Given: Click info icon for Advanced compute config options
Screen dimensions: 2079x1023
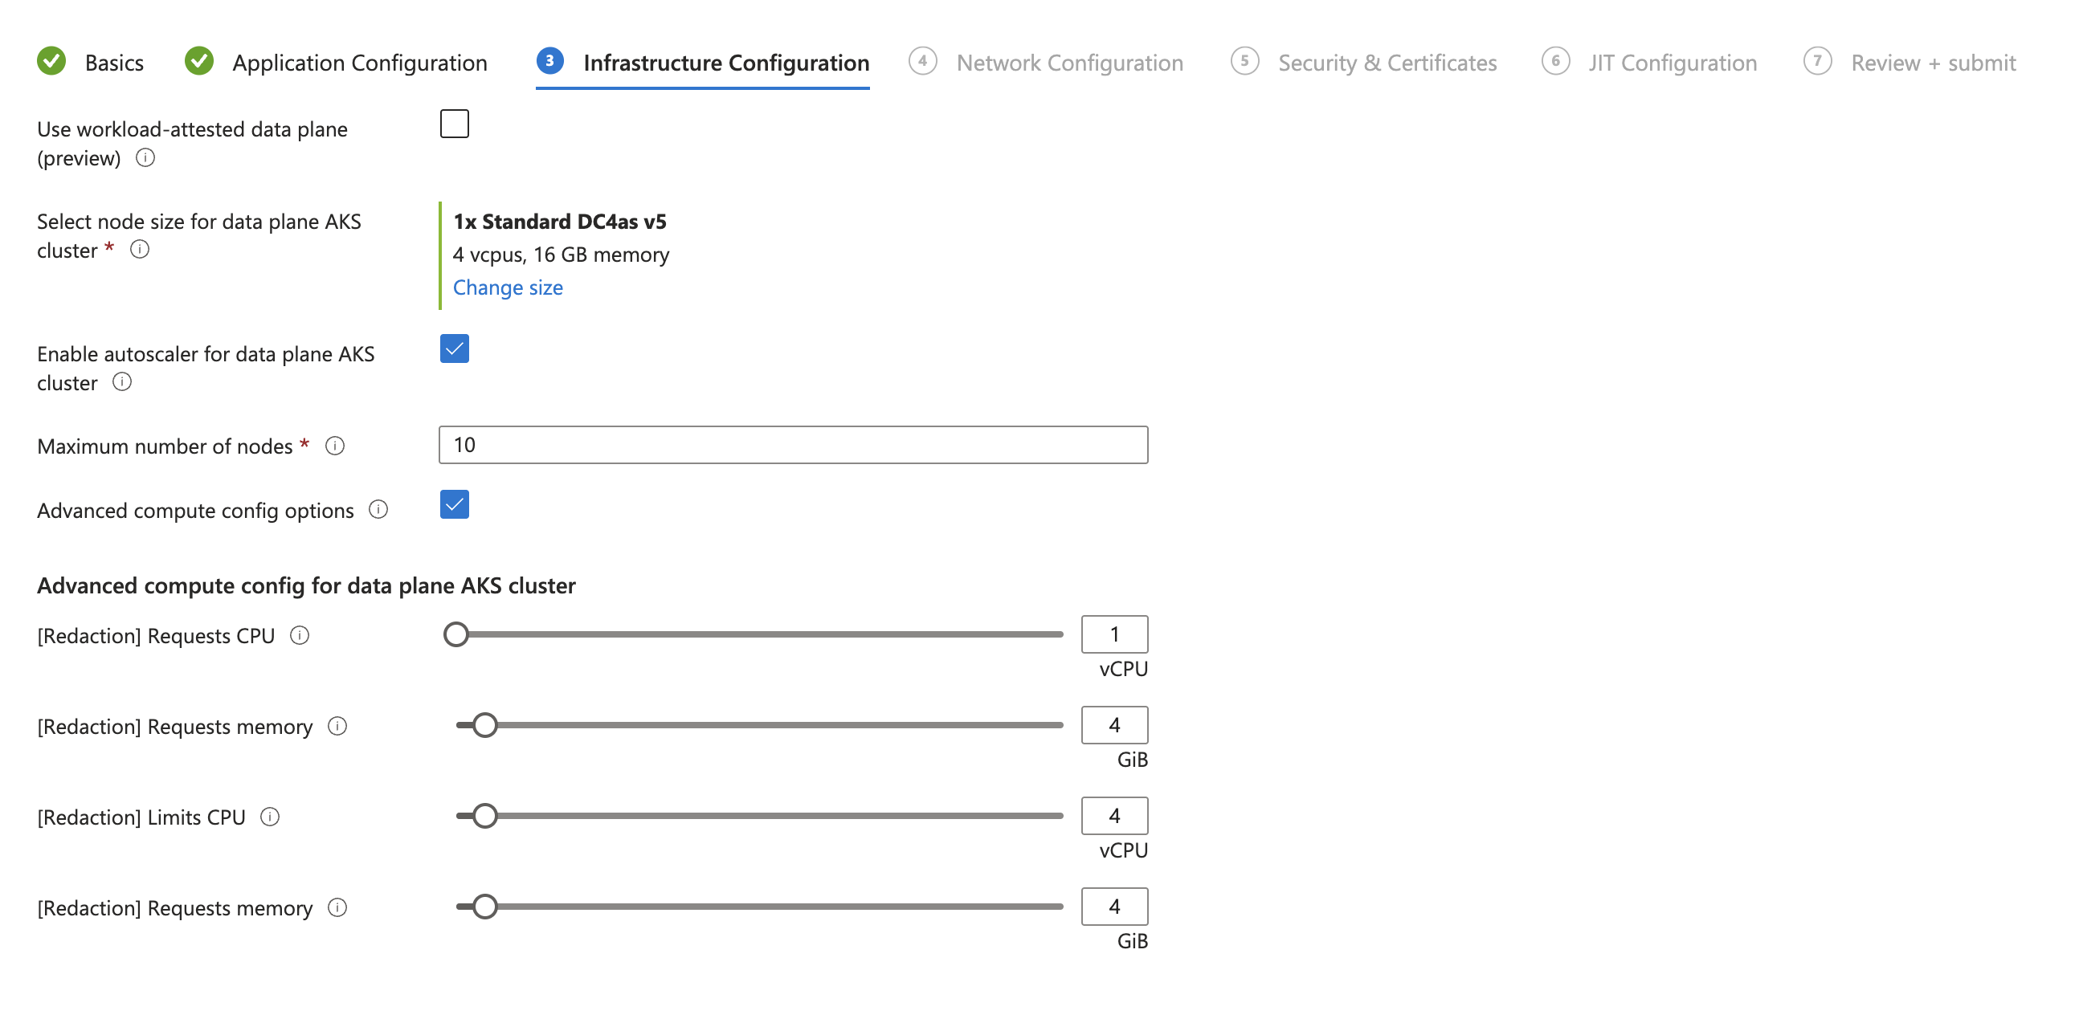Looking at the screenshot, I should point(378,510).
